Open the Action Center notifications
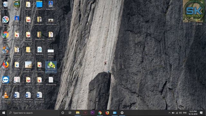The height and width of the screenshot is (116, 206). 201,113
